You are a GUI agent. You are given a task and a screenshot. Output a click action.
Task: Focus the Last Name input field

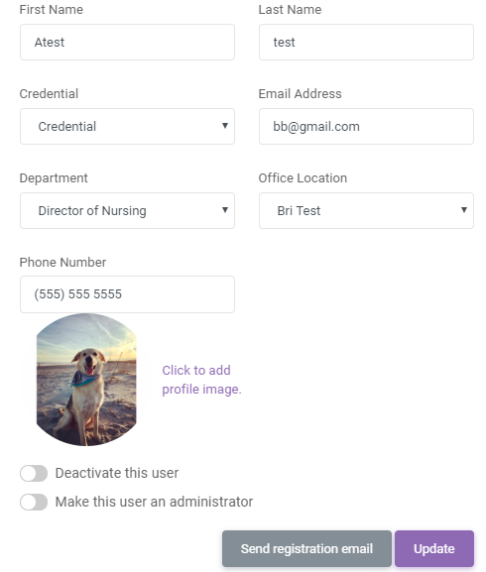click(366, 43)
